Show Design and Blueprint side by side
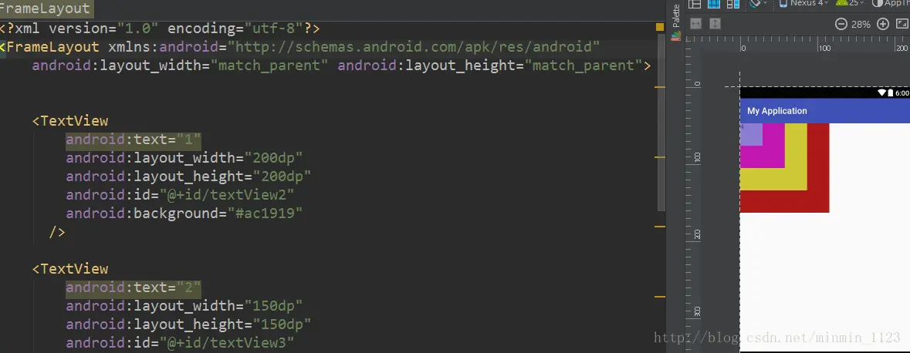Viewport: 910px width, 353px height. (x=733, y=4)
